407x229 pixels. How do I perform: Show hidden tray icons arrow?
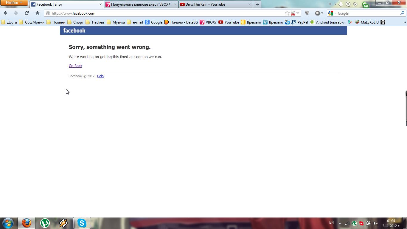(340, 223)
